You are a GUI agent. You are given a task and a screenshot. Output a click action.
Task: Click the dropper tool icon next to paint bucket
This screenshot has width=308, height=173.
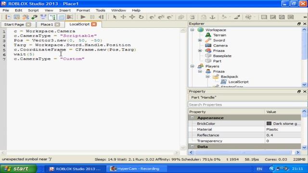point(237,17)
